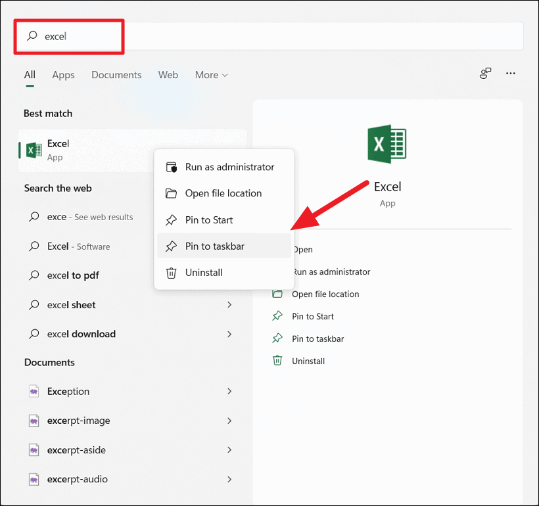Screen dimensions: 539x506
Task: Expand the excerpt-image document chevron
Action: [x=229, y=421]
